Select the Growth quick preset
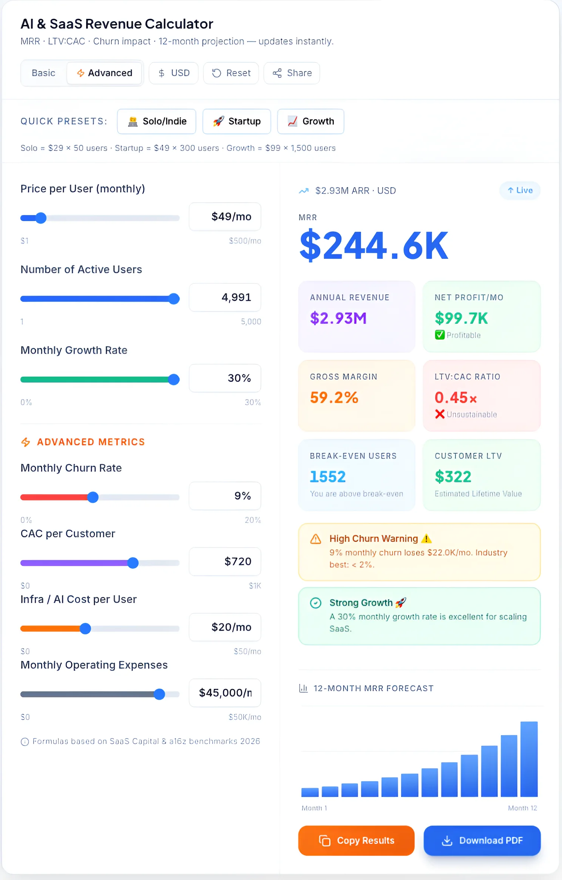Image resolution: width=562 pixels, height=880 pixels. point(310,122)
